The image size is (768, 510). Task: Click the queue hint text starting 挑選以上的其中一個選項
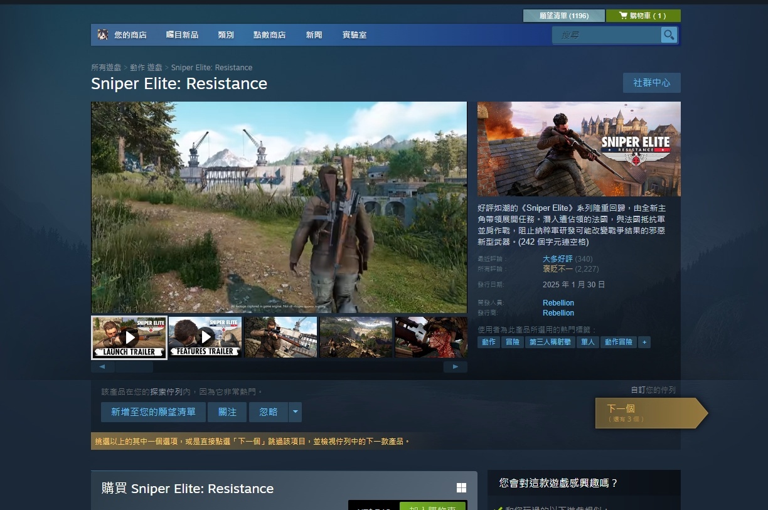coord(252,442)
